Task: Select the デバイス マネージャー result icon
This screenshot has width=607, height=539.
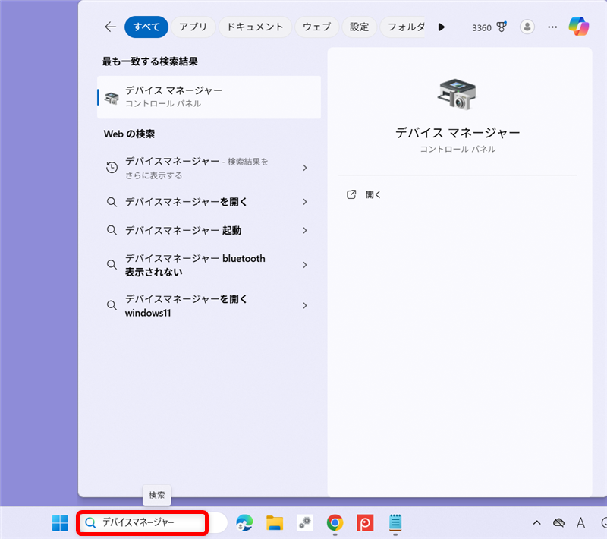Action: [x=112, y=97]
